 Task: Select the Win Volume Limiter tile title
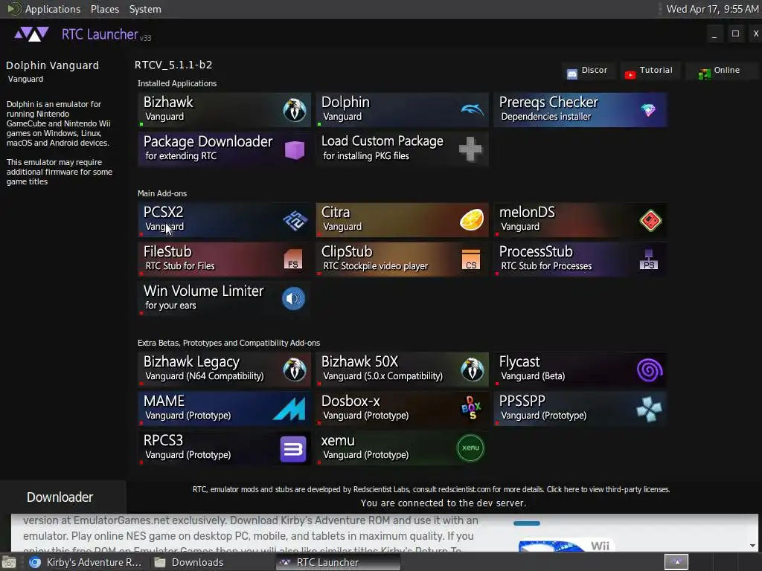point(204,291)
